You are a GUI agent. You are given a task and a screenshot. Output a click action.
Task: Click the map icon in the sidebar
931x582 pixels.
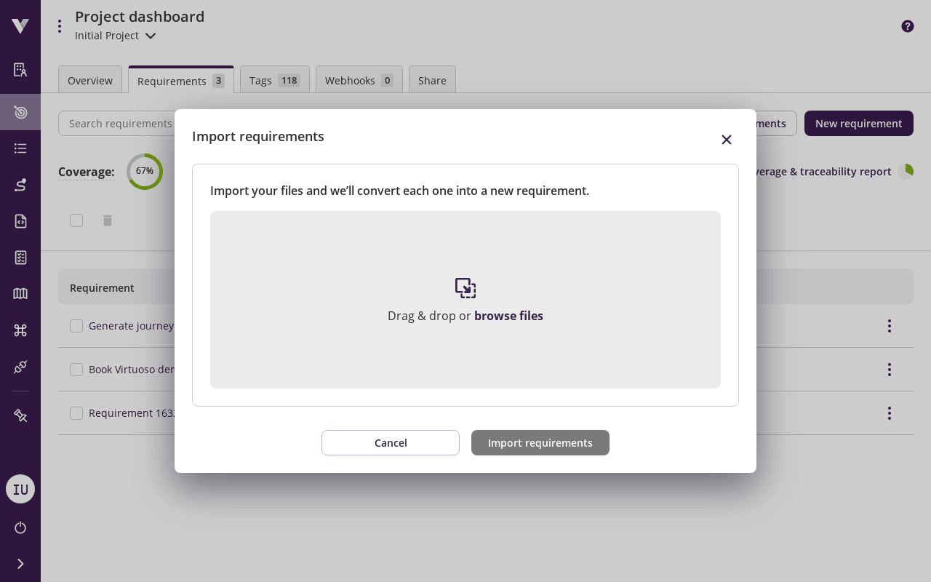(20, 293)
